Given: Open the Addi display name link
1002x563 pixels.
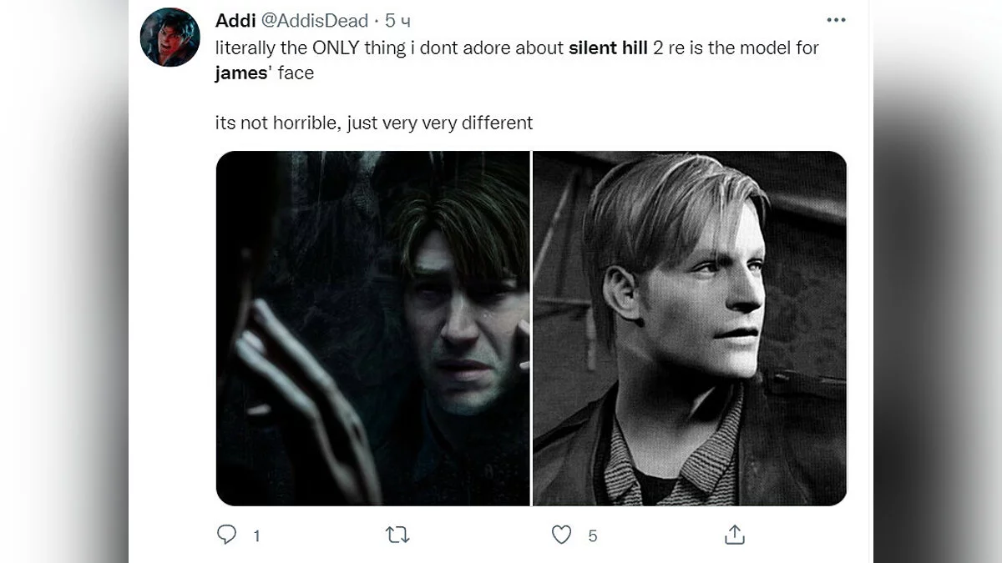Looking at the screenshot, I should tap(235, 20).
